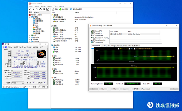Click the 电流 current section icon
The width and height of the screenshot is (182, 111).
(52, 69)
